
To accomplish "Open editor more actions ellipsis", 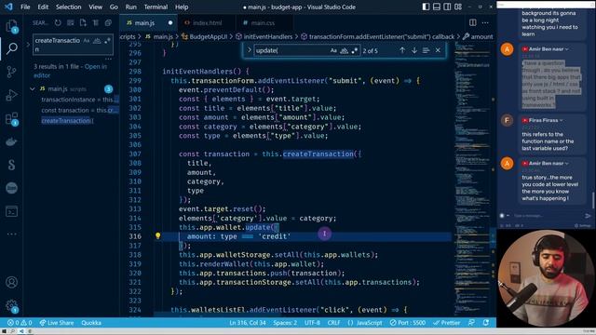I will (485, 22).
